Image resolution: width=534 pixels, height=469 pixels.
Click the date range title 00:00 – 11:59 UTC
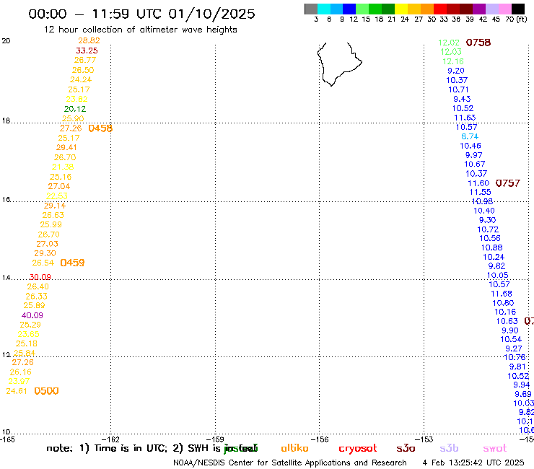pyautogui.click(x=141, y=14)
